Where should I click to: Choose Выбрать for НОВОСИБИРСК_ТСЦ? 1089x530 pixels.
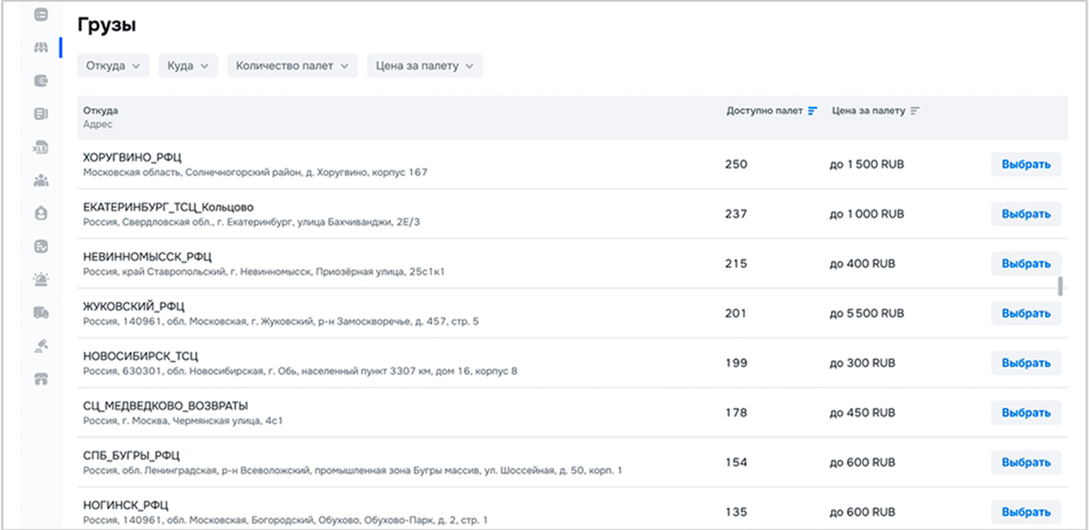[1026, 363]
